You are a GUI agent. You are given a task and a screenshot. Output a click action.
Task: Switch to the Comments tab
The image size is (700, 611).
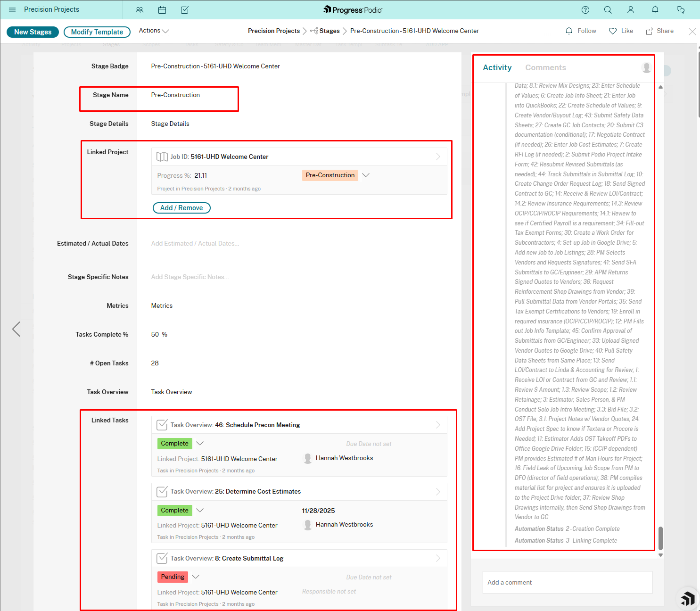(x=545, y=67)
